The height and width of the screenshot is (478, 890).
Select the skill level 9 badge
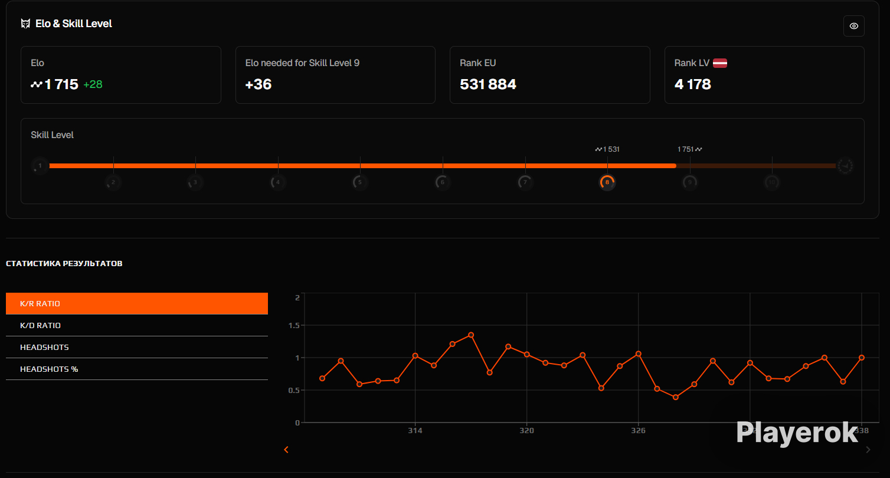689,182
